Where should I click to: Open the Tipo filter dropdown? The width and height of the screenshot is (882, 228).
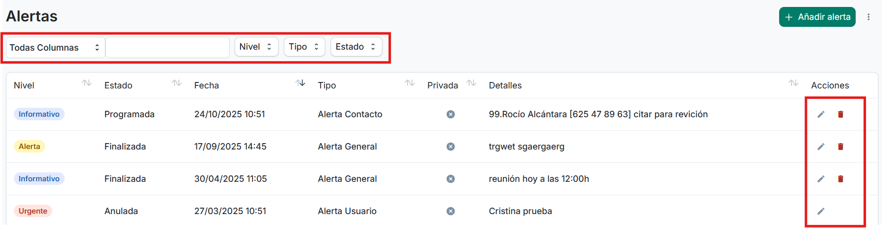[x=304, y=47]
